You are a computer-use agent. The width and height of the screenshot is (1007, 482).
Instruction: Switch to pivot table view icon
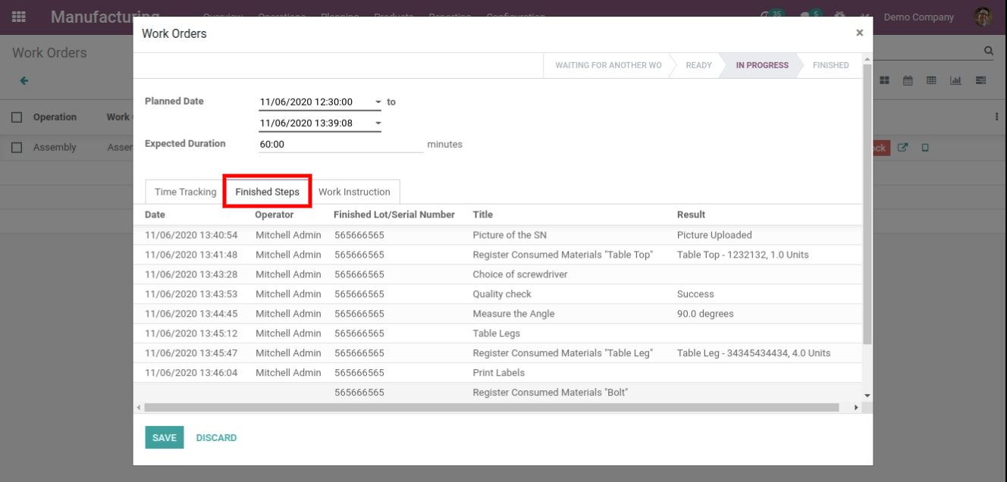930,80
